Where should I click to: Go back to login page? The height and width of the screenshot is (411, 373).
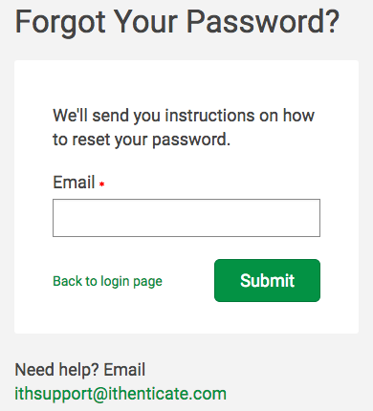point(107,281)
